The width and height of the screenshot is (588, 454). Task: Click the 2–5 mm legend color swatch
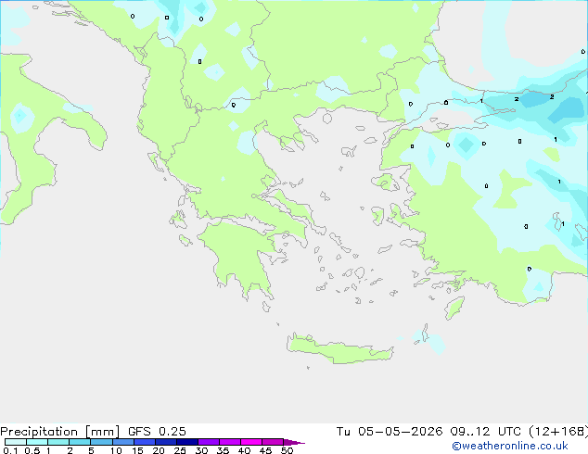click(80, 442)
